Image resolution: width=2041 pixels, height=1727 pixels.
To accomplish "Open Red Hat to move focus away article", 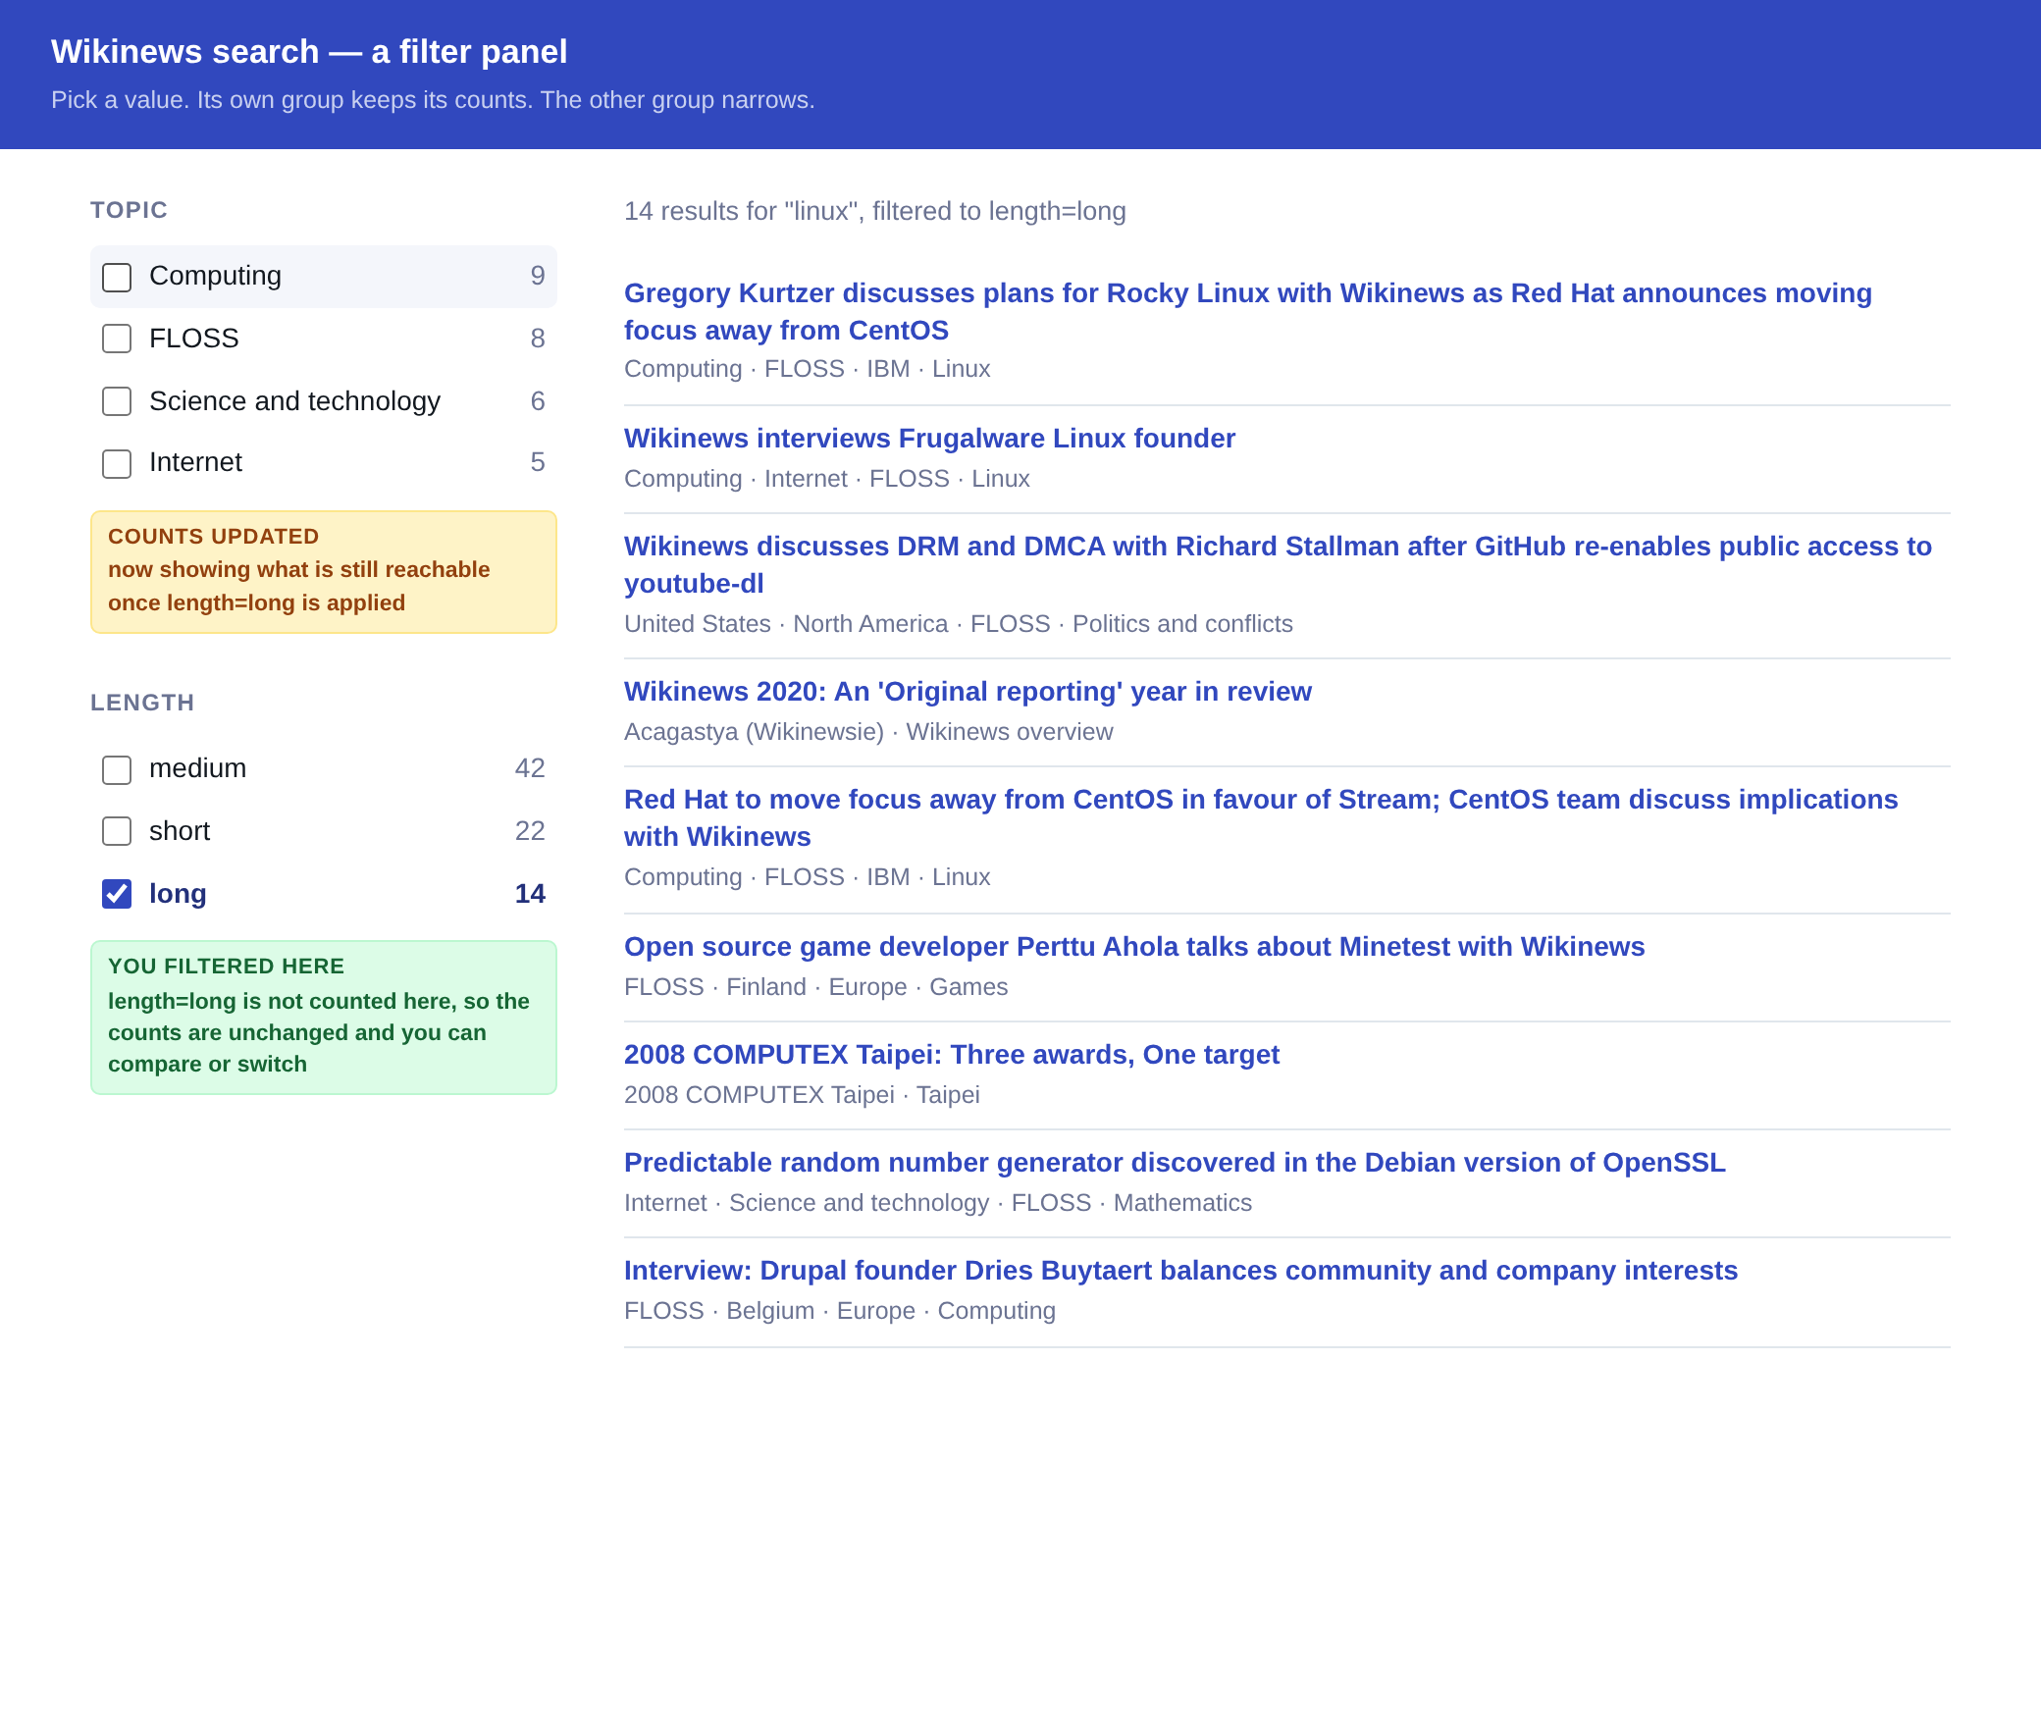I will (x=1261, y=817).
